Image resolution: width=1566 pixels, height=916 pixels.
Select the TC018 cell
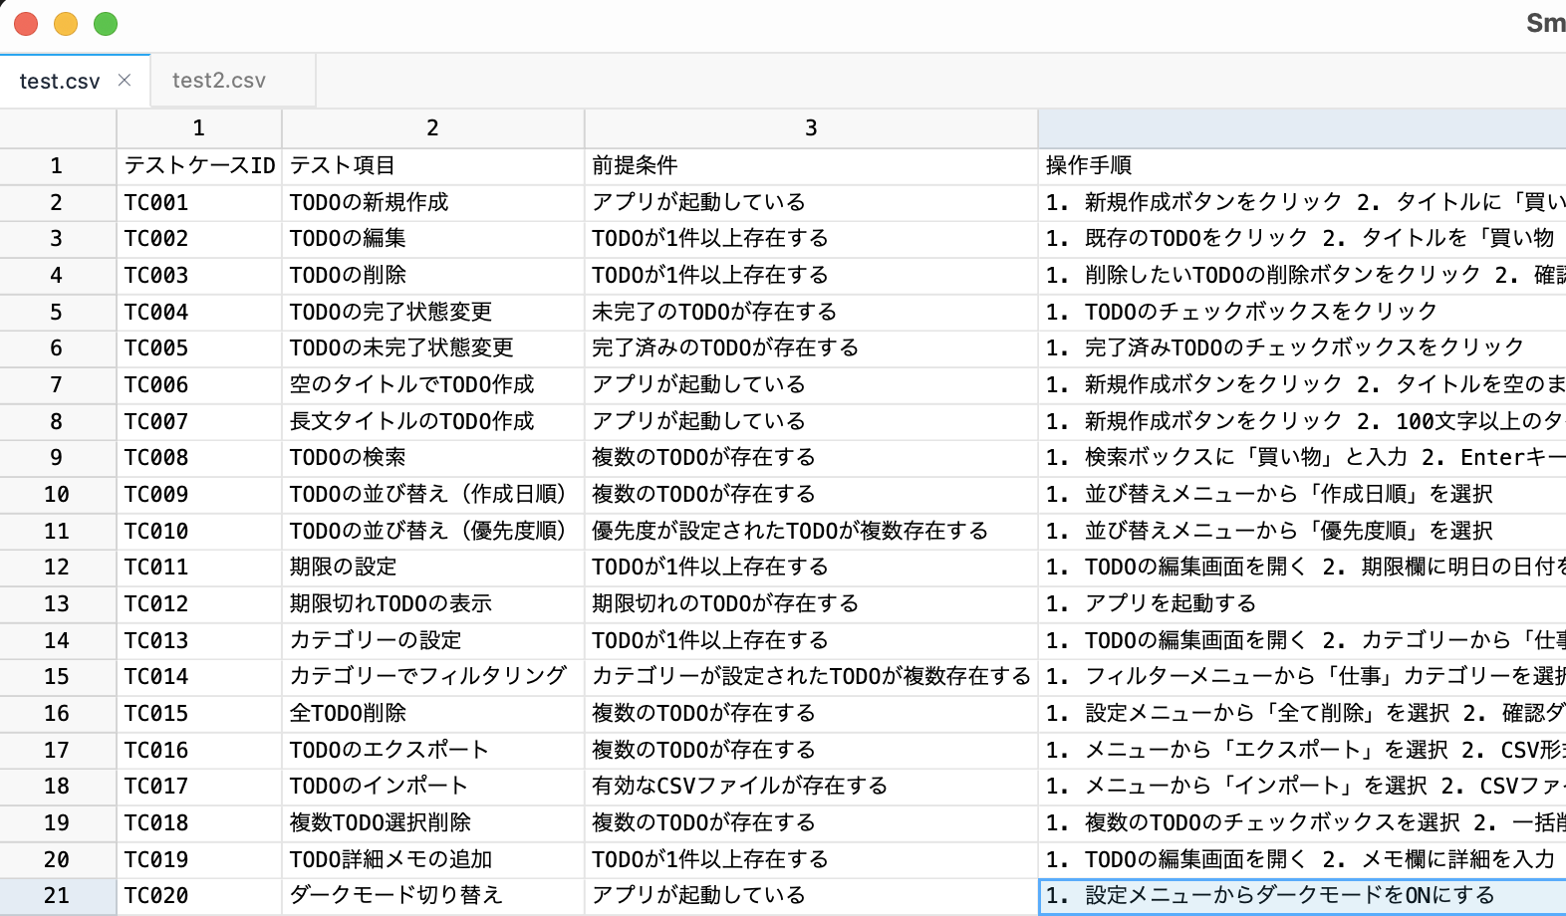coord(199,823)
